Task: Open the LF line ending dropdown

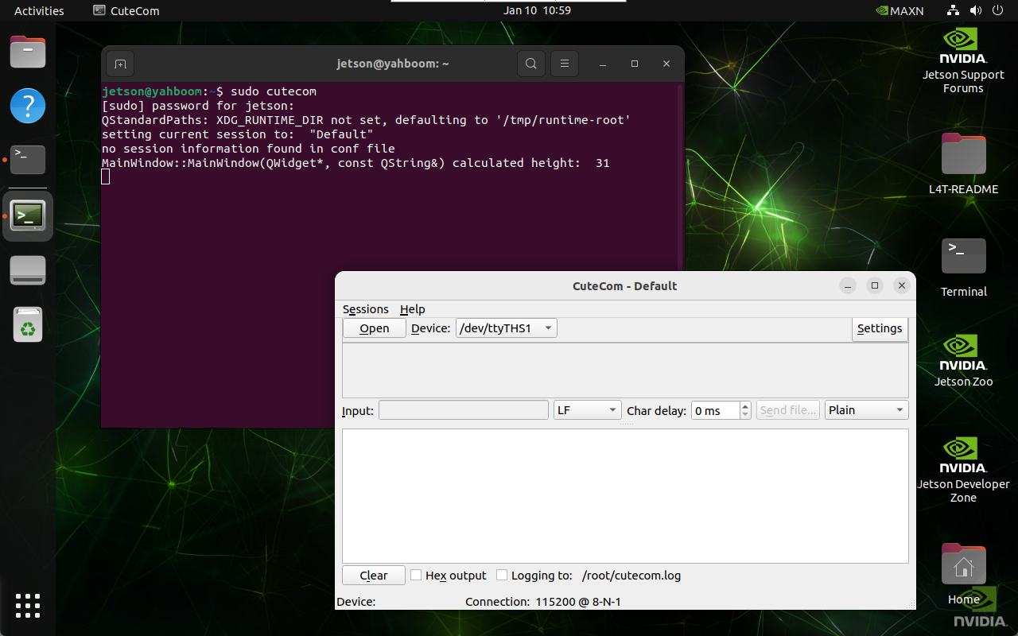Action: (x=588, y=410)
